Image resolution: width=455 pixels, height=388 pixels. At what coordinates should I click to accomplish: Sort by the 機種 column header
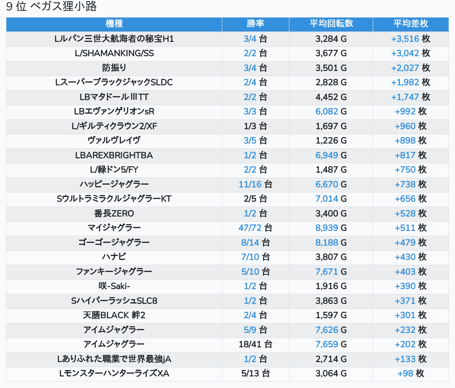coord(114,24)
